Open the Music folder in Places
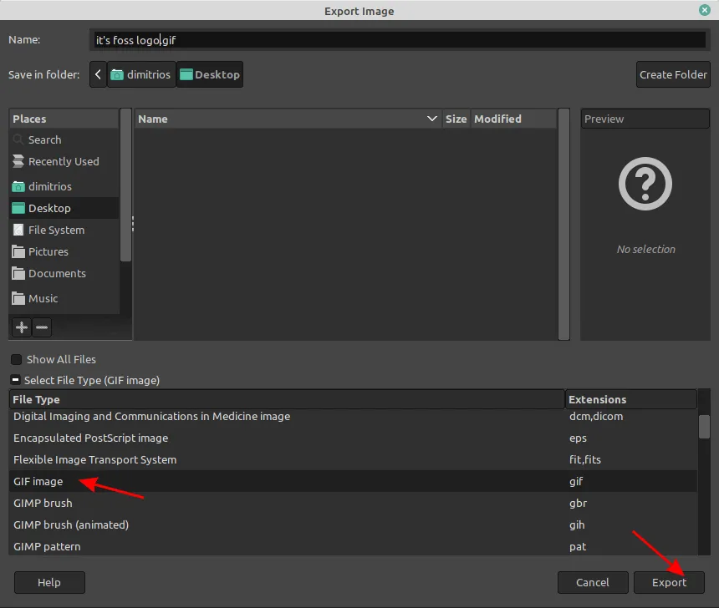 (43, 299)
